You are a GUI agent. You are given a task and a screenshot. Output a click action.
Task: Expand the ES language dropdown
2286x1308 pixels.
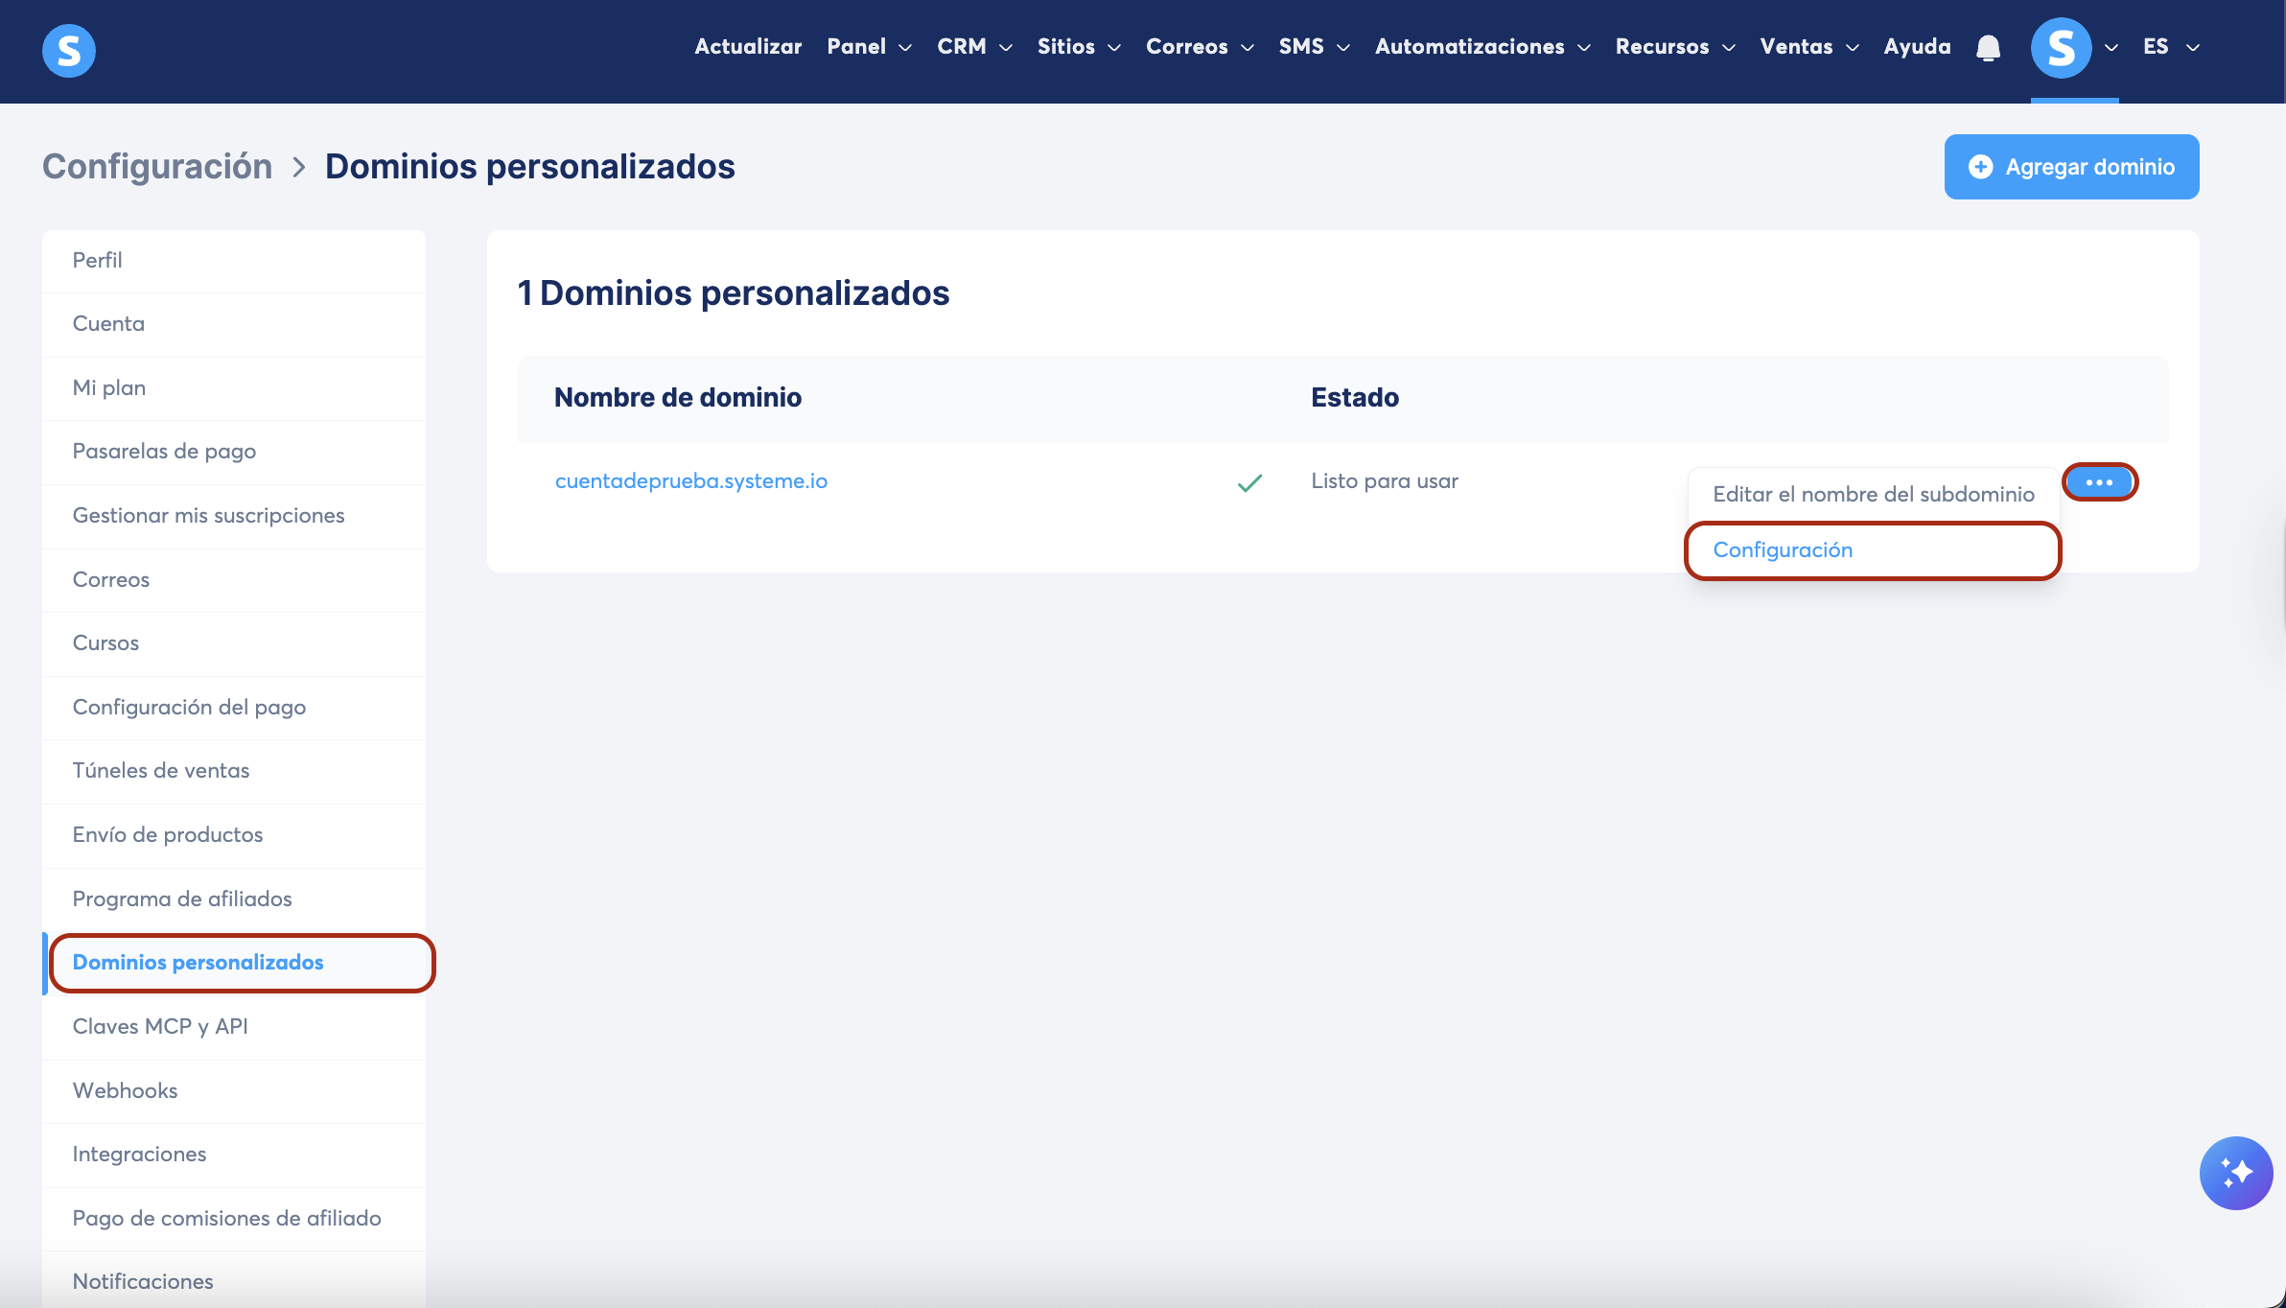(2171, 47)
